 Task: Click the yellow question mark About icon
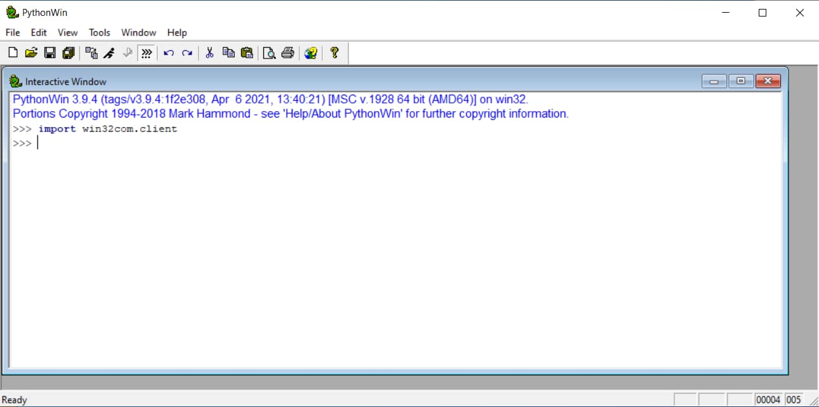pyautogui.click(x=335, y=53)
